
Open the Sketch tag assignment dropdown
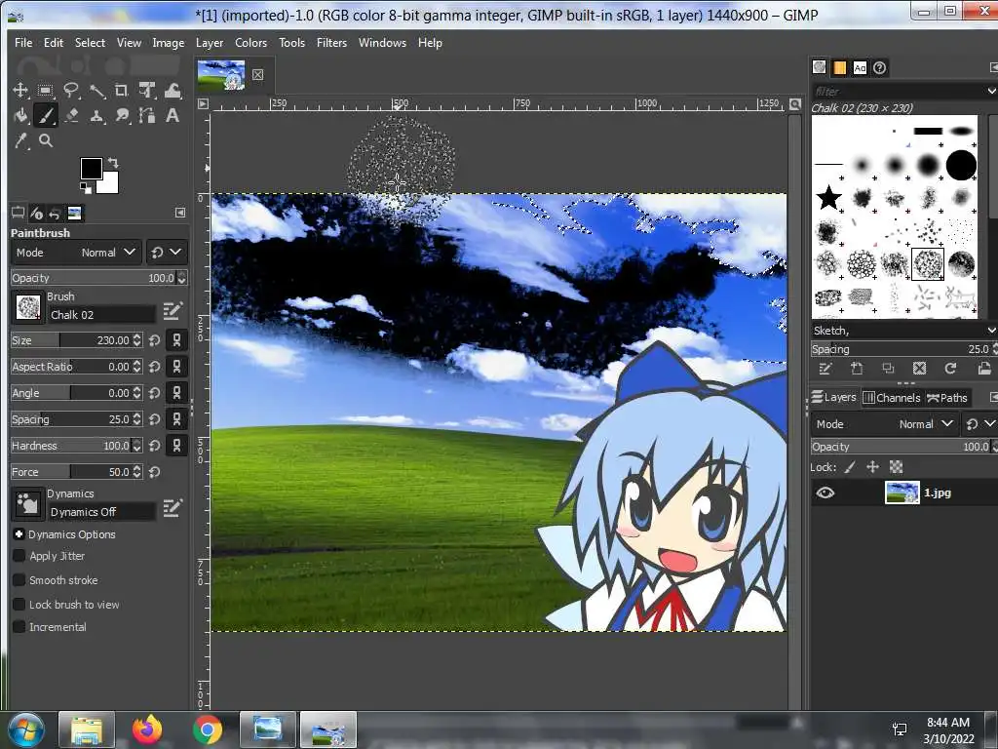(991, 331)
